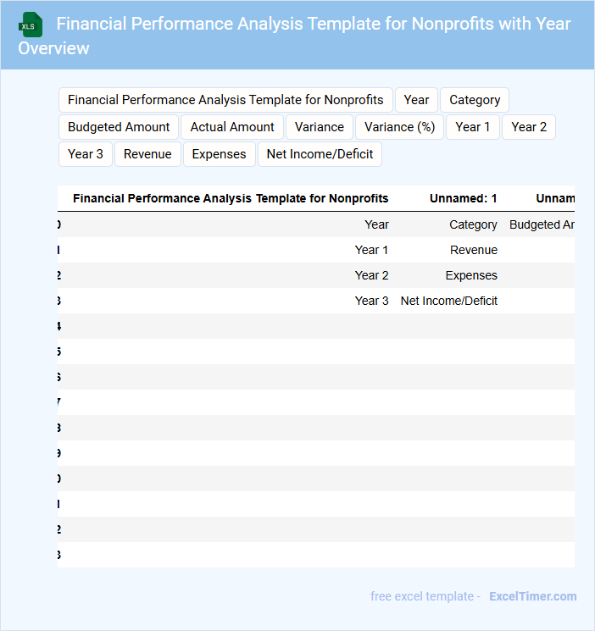Image resolution: width=595 pixels, height=631 pixels.
Task: Pick the Year 2 tag
Action: 529,127
